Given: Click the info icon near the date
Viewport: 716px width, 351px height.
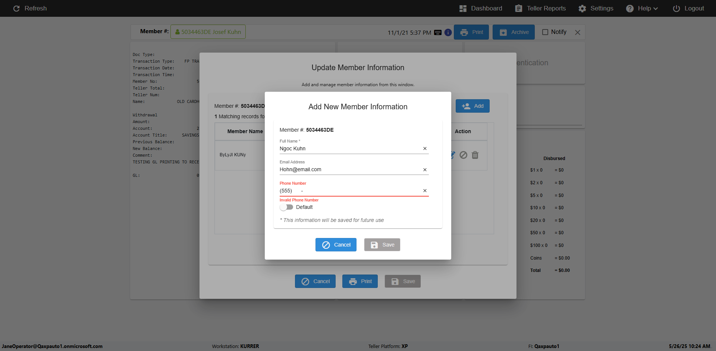Looking at the screenshot, I should pos(448,32).
